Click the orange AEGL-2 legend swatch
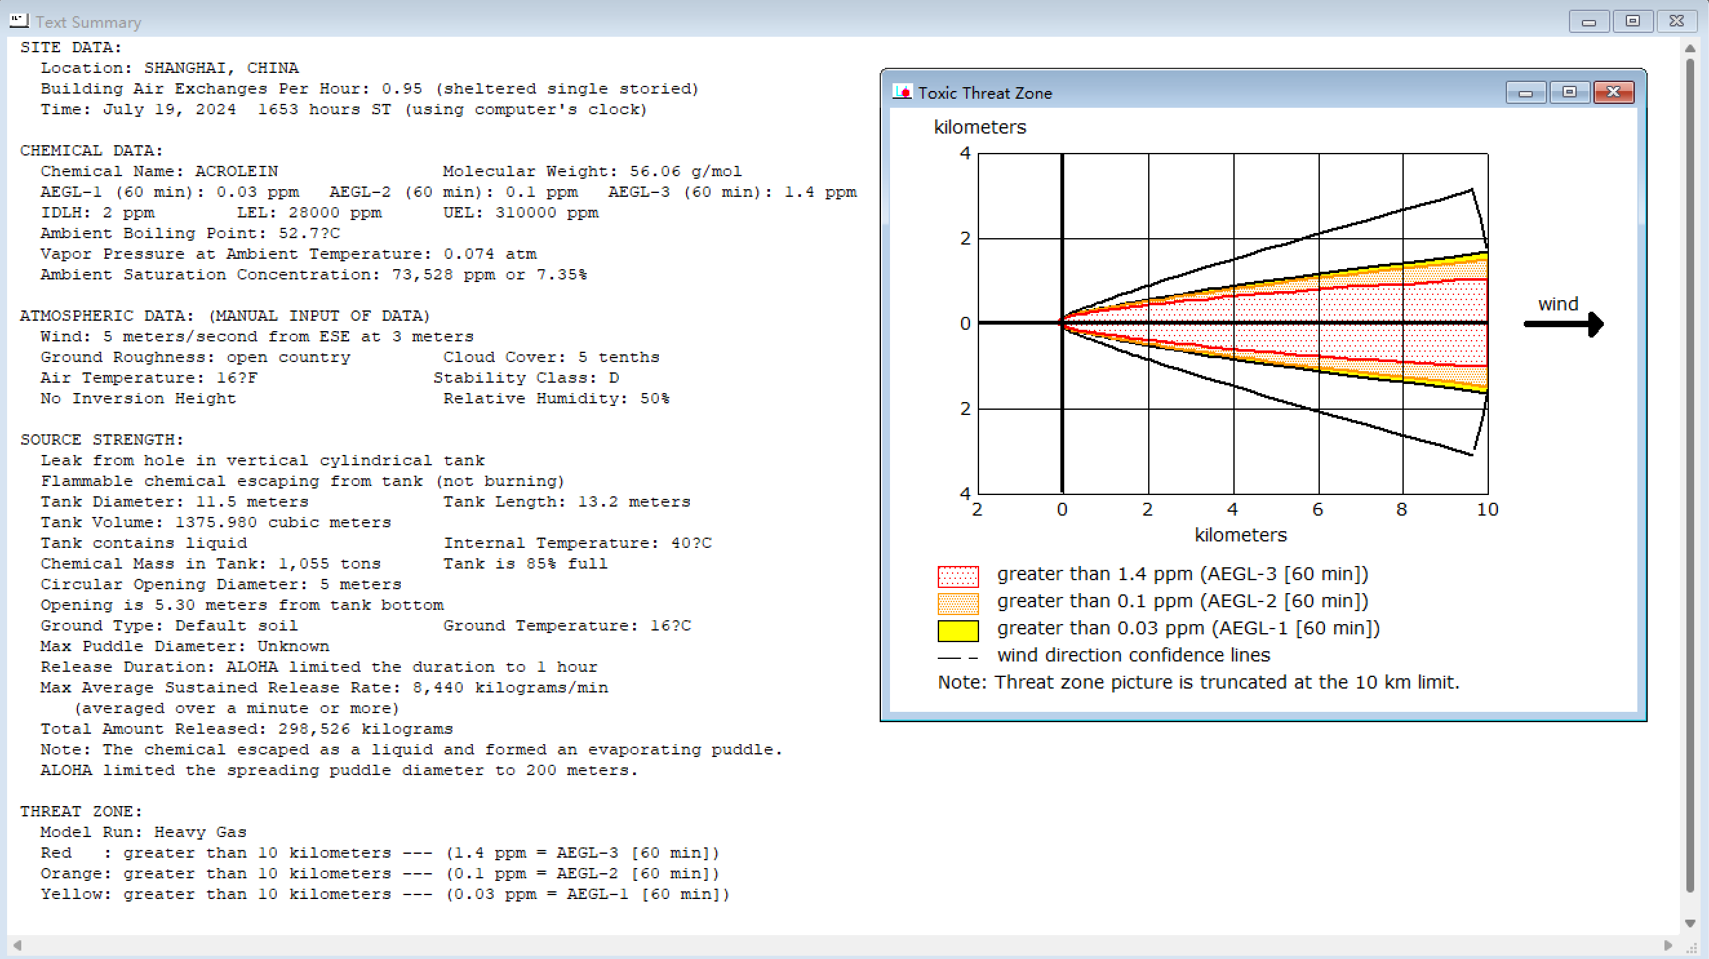 click(x=957, y=603)
